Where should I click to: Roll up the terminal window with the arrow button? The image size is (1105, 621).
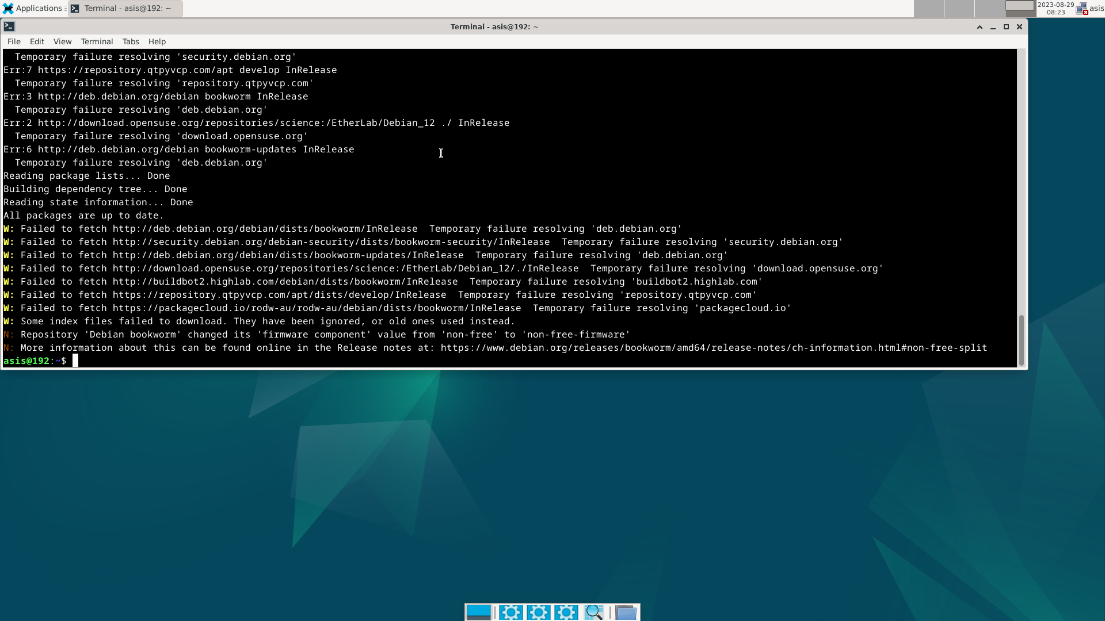980,27
